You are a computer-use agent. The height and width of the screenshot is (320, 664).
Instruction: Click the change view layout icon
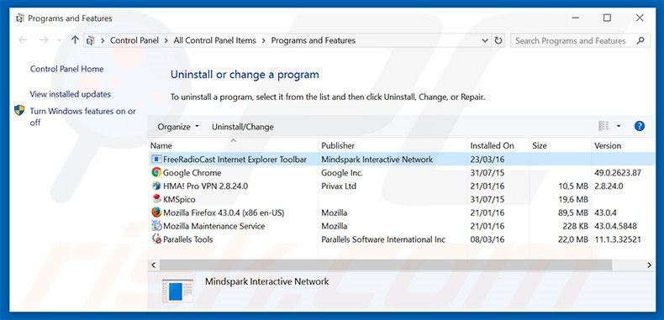603,126
